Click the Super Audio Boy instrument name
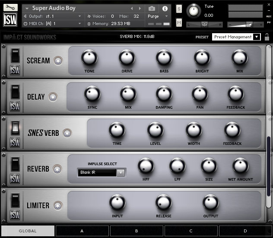 (54, 8)
